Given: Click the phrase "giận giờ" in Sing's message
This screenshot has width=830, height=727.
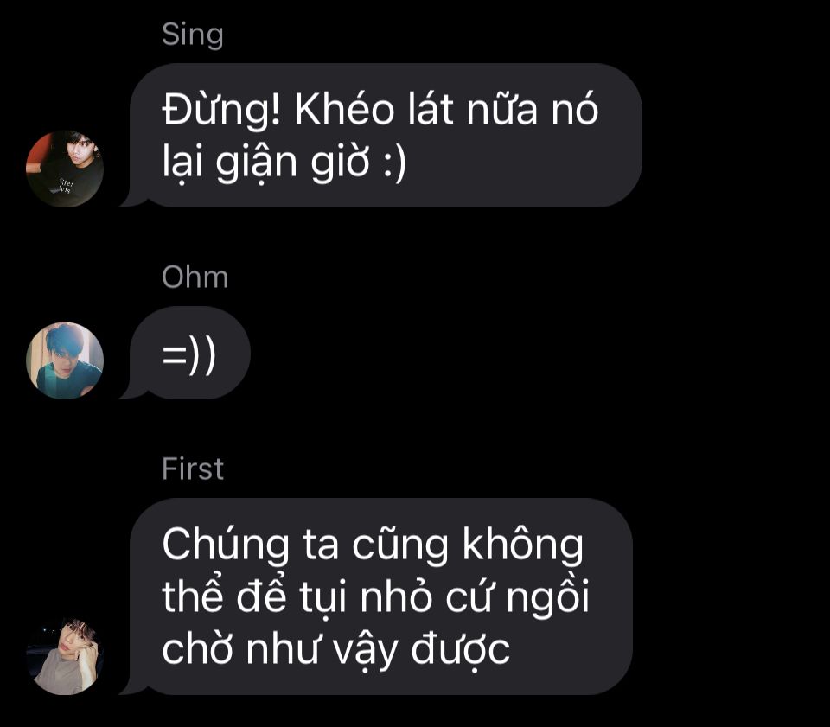Looking at the screenshot, I should (293, 163).
